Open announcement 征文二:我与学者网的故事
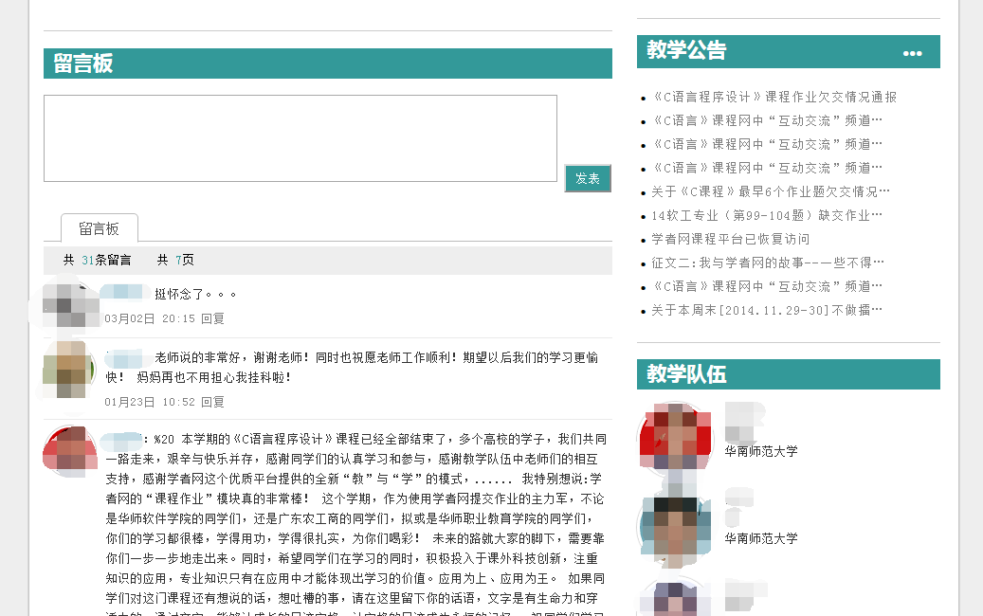The image size is (983, 616). [768, 263]
